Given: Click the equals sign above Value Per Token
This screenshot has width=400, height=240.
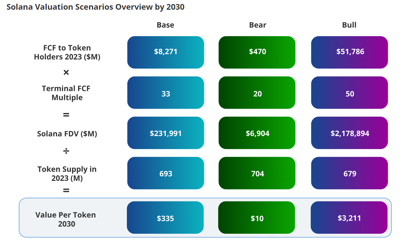Looking at the screenshot, I should tap(66, 191).
